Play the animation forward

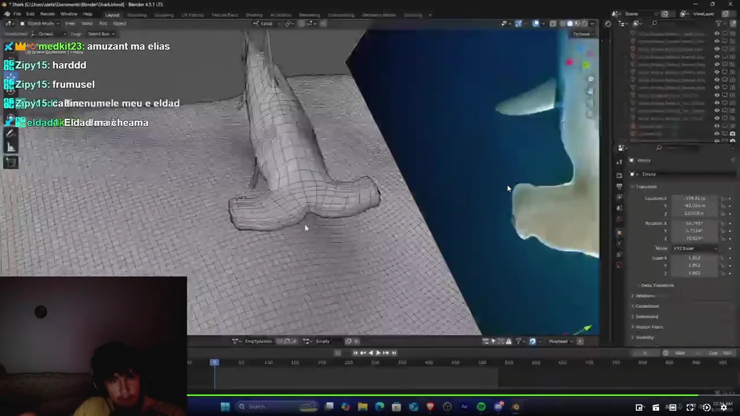[x=378, y=353]
